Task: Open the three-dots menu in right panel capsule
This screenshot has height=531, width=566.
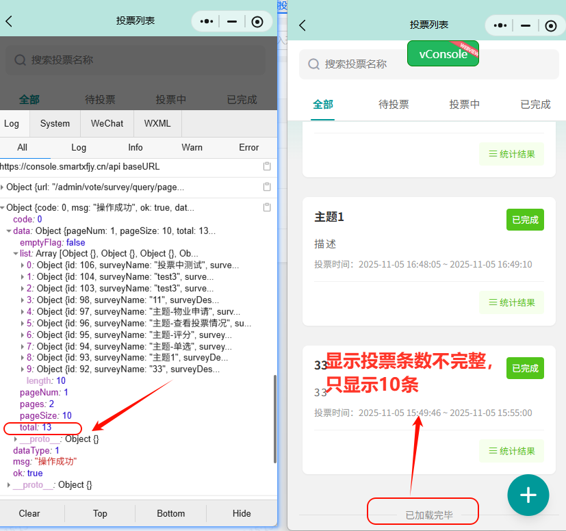Action: coord(500,25)
